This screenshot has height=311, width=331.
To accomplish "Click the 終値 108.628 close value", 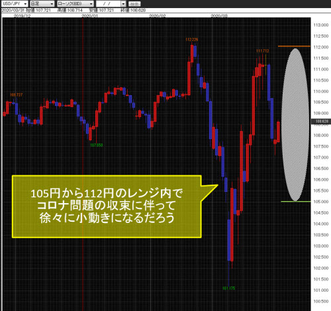I will click(x=133, y=11).
